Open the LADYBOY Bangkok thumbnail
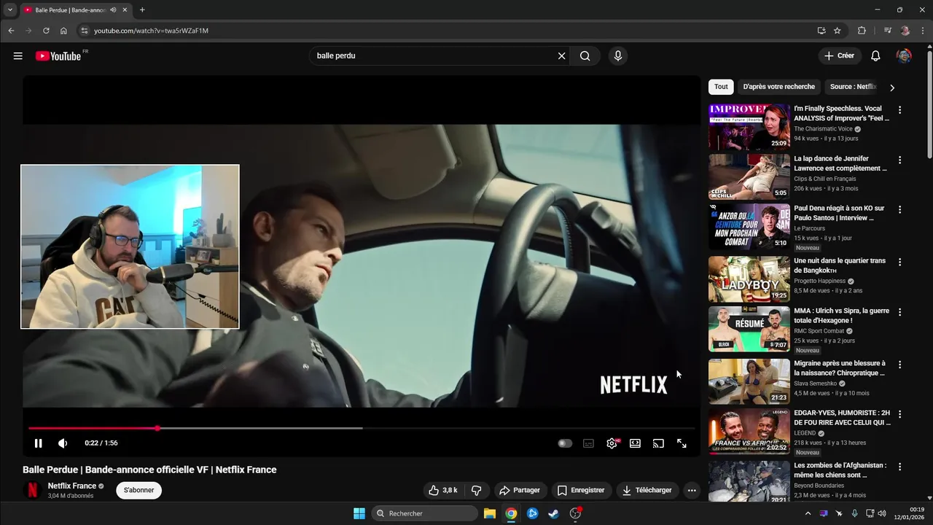Image resolution: width=933 pixels, height=525 pixels. [749, 279]
